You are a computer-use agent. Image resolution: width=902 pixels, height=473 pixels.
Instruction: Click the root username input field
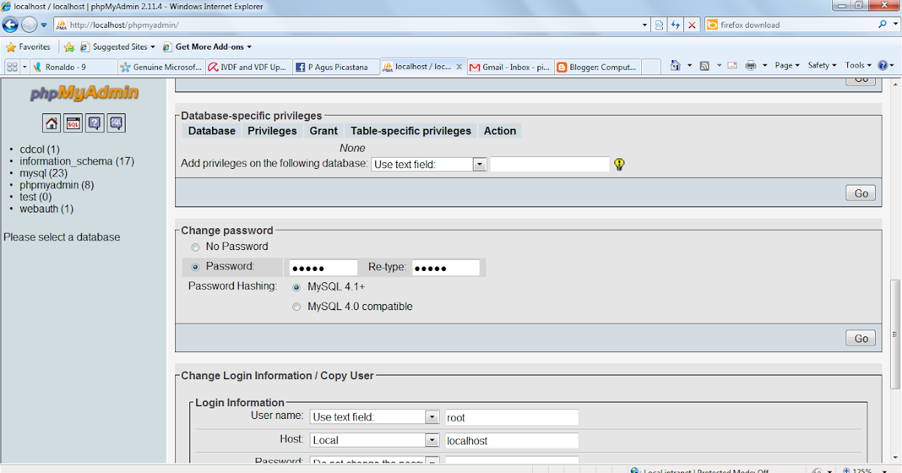(511, 417)
